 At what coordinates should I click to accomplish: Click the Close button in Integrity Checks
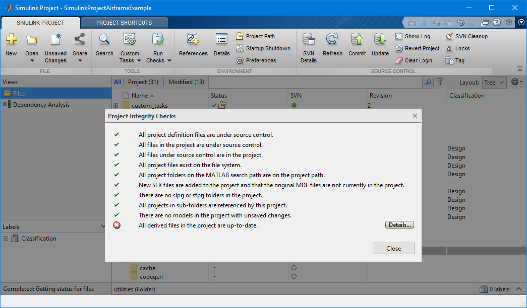(x=393, y=248)
